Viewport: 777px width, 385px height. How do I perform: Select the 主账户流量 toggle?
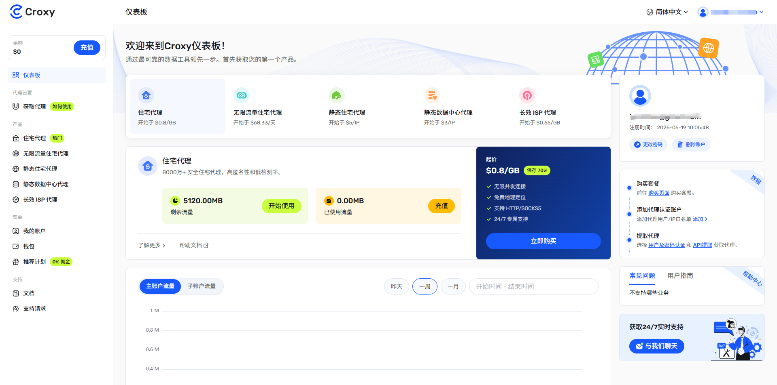pyautogui.click(x=160, y=286)
